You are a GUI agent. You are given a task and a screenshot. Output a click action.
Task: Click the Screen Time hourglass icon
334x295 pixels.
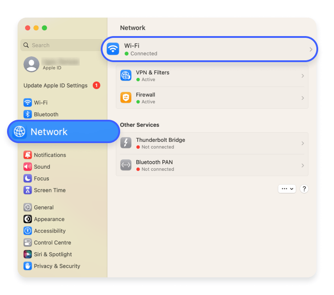tap(27, 190)
